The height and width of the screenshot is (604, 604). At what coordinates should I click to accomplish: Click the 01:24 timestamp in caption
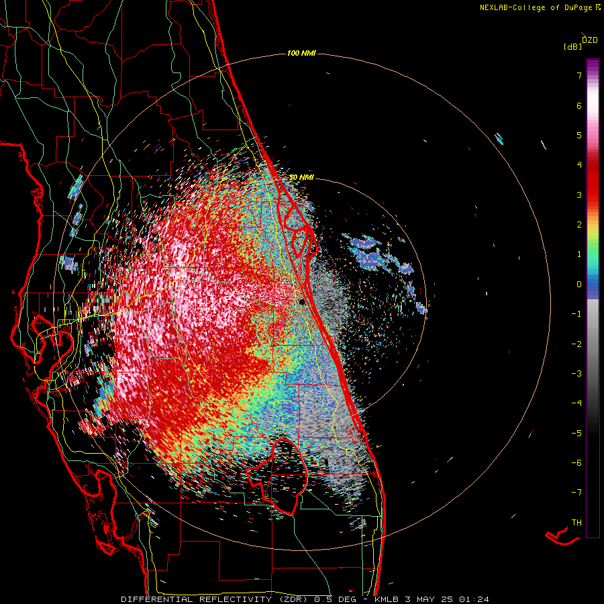tap(474, 599)
